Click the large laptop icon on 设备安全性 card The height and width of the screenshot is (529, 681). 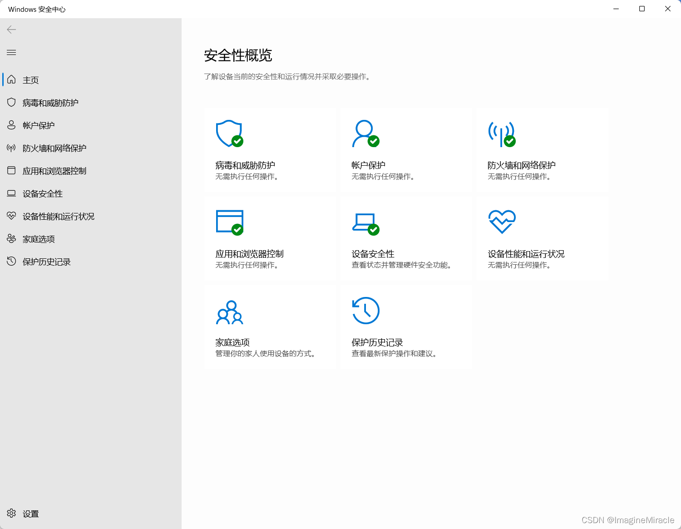(365, 224)
